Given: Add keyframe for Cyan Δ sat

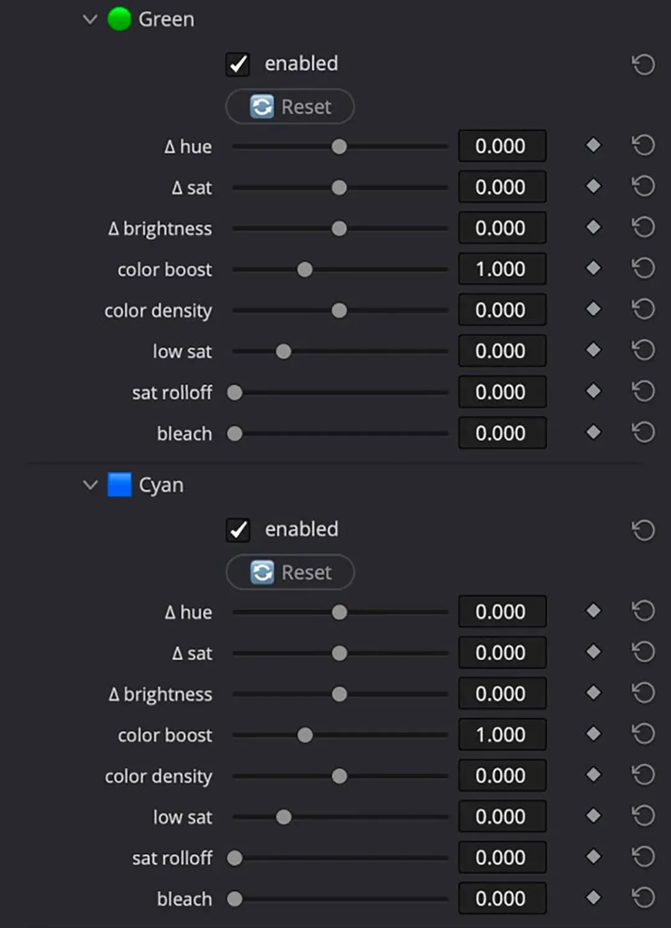Looking at the screenshot, I should (x=593, y=652).
